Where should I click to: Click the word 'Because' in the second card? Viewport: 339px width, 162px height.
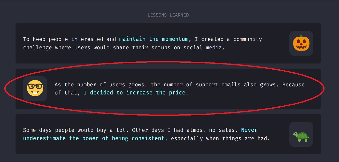(x=293, y=85)
